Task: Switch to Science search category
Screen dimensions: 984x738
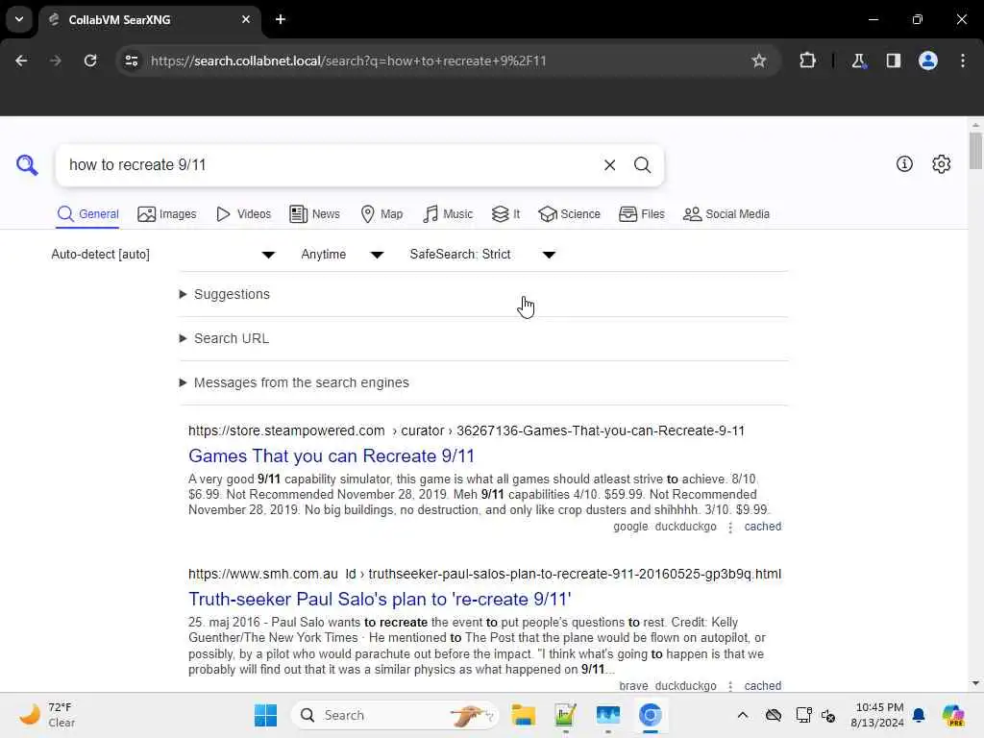Action: (569, 214)
